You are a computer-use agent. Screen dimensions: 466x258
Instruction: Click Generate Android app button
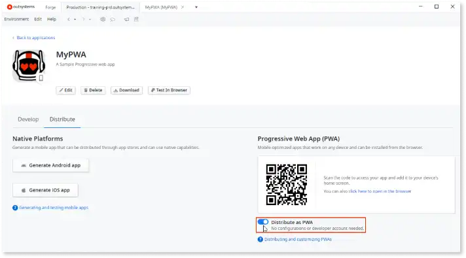[x=50, y=165]
